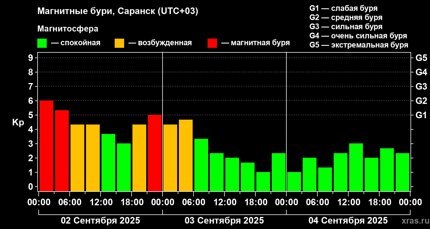Click the red Kp 6 bar, 02 Сентября 00:00
This screenshot has height=229, width=430.
[x=46, y=146]
